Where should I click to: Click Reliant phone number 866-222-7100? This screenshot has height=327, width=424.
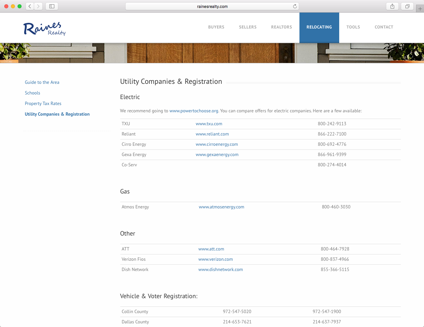pos(332,134)
